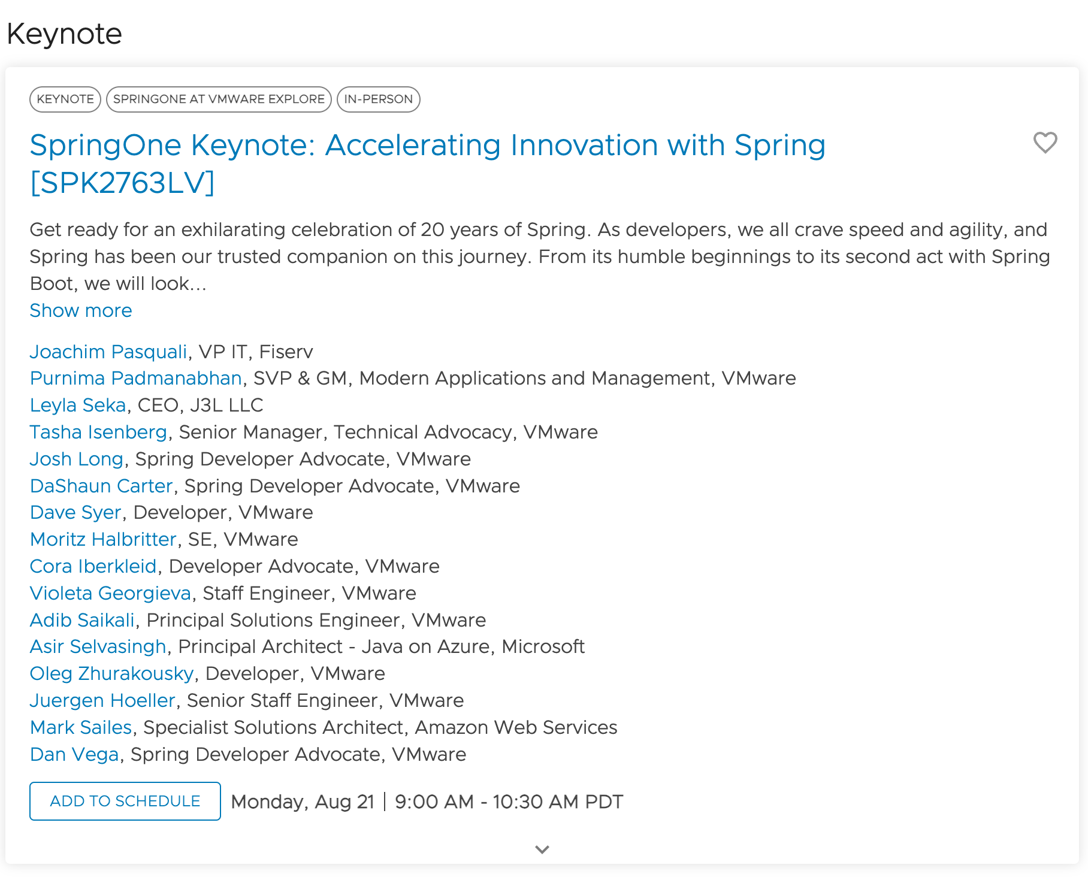
Task: Select the SPRINGONE AT VMWARE EXPLORE tag
Action: (219, 99)
